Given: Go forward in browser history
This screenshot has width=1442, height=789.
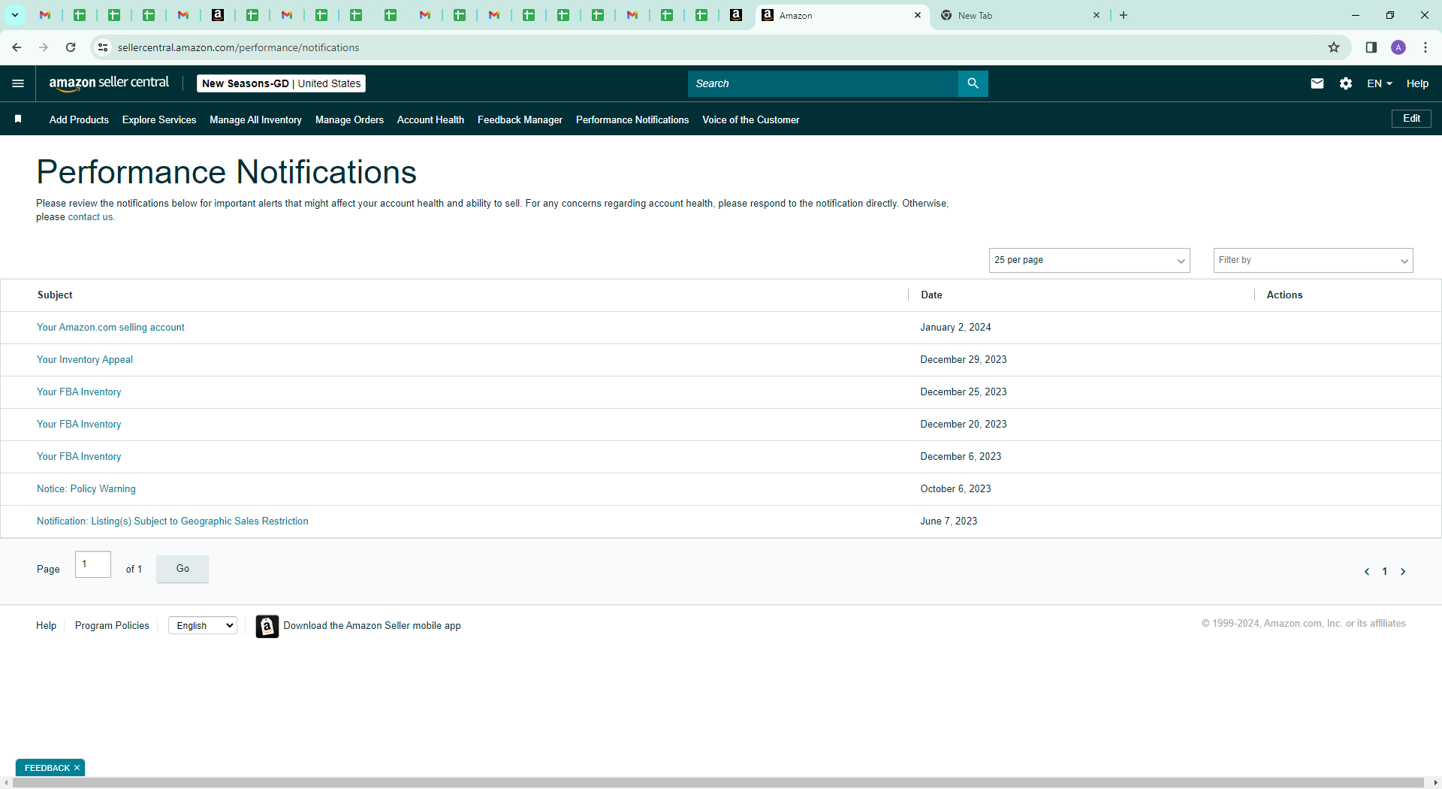Looking at the screenshot, I should 44,47.
